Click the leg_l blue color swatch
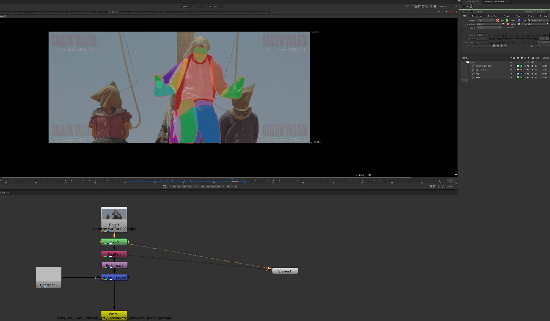Screen dimensions: 550x321 pos(521,74)
